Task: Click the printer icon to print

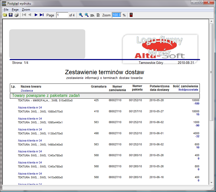Action: pos(16,15)
